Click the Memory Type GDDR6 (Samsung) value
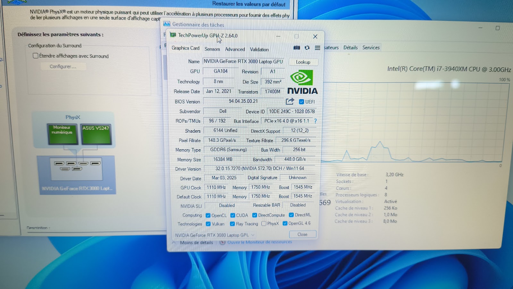This screenshot has width=513, height=289. point(228,150)
